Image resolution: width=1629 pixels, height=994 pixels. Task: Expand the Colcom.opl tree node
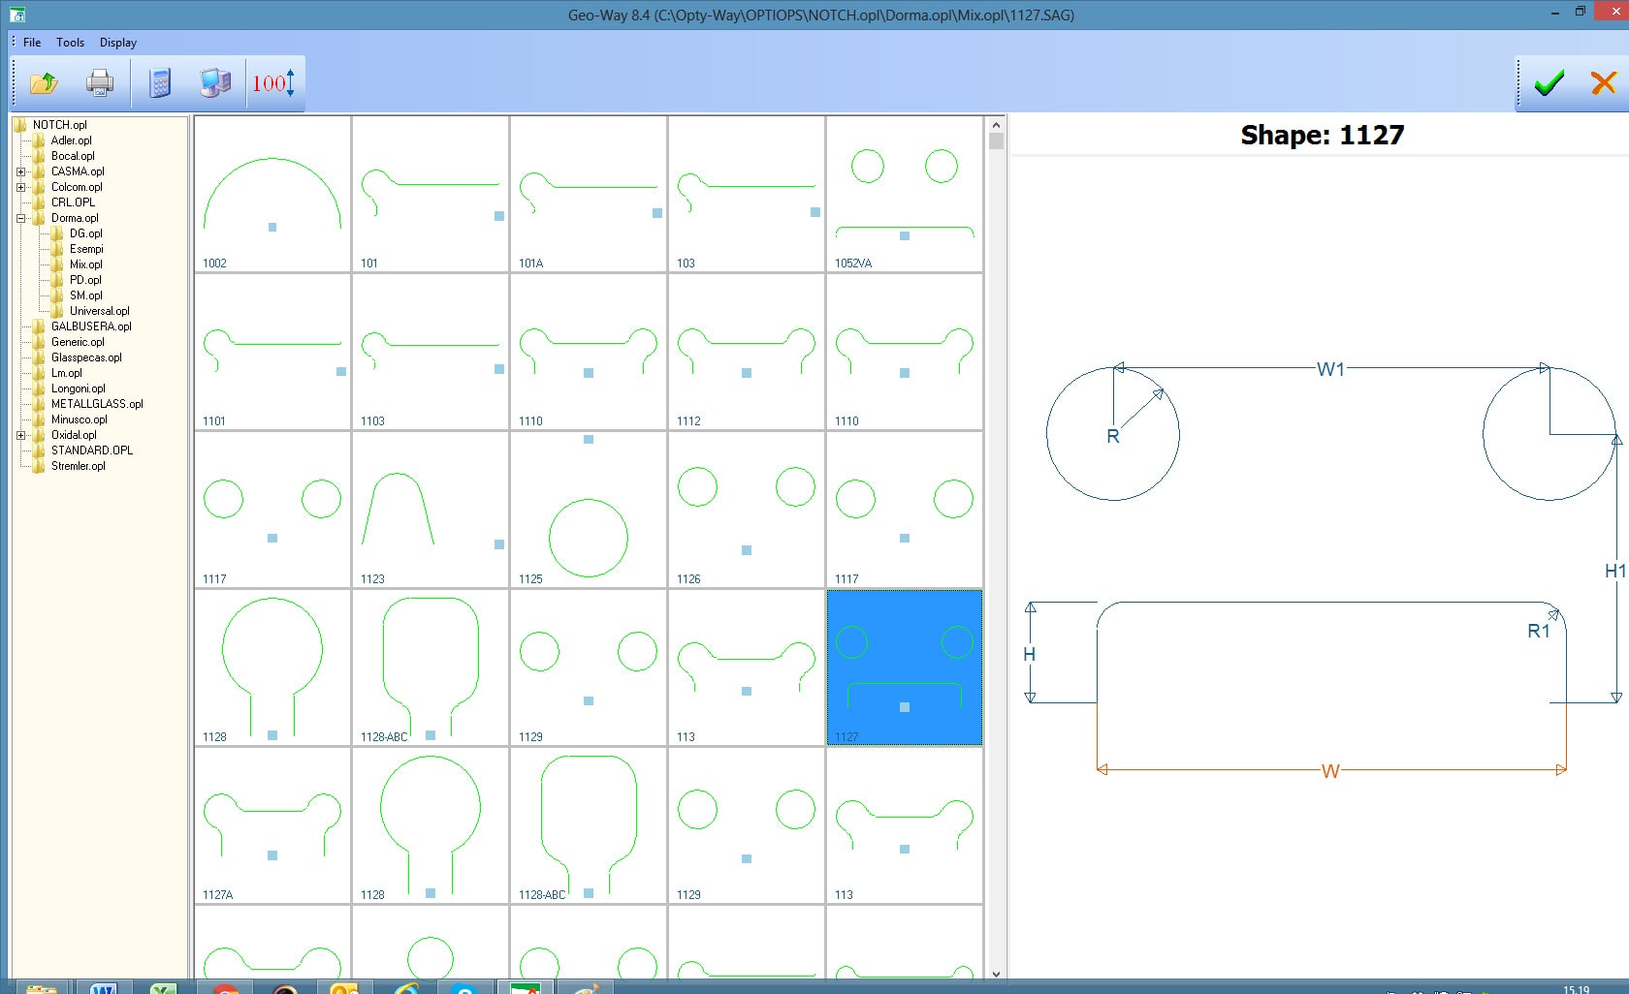tap(20, 187)
